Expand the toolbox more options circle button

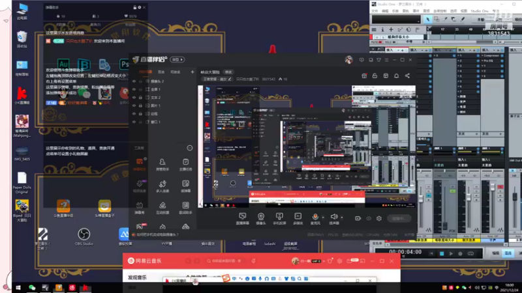pyautogui.click(x=190, y=148)
